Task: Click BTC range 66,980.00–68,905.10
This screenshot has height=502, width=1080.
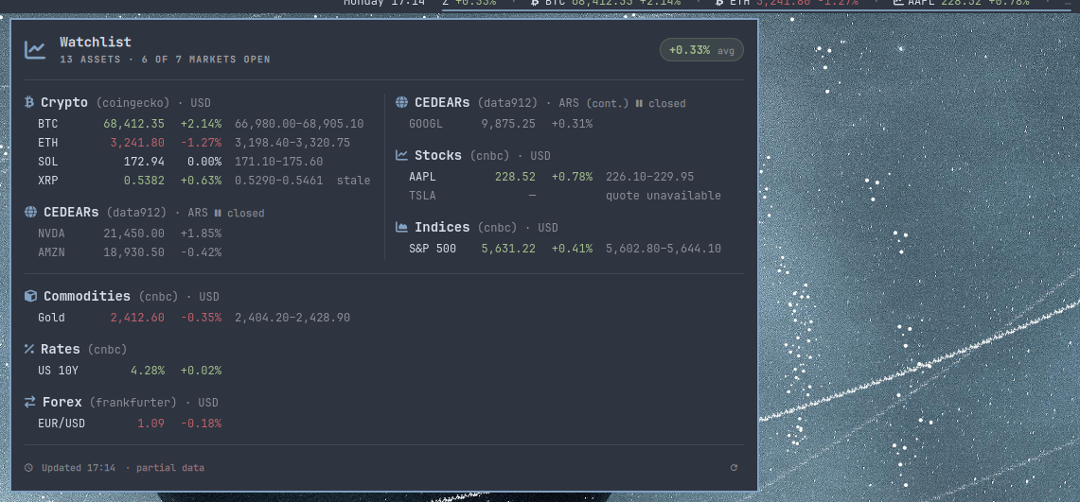Action: pos(299,124)
